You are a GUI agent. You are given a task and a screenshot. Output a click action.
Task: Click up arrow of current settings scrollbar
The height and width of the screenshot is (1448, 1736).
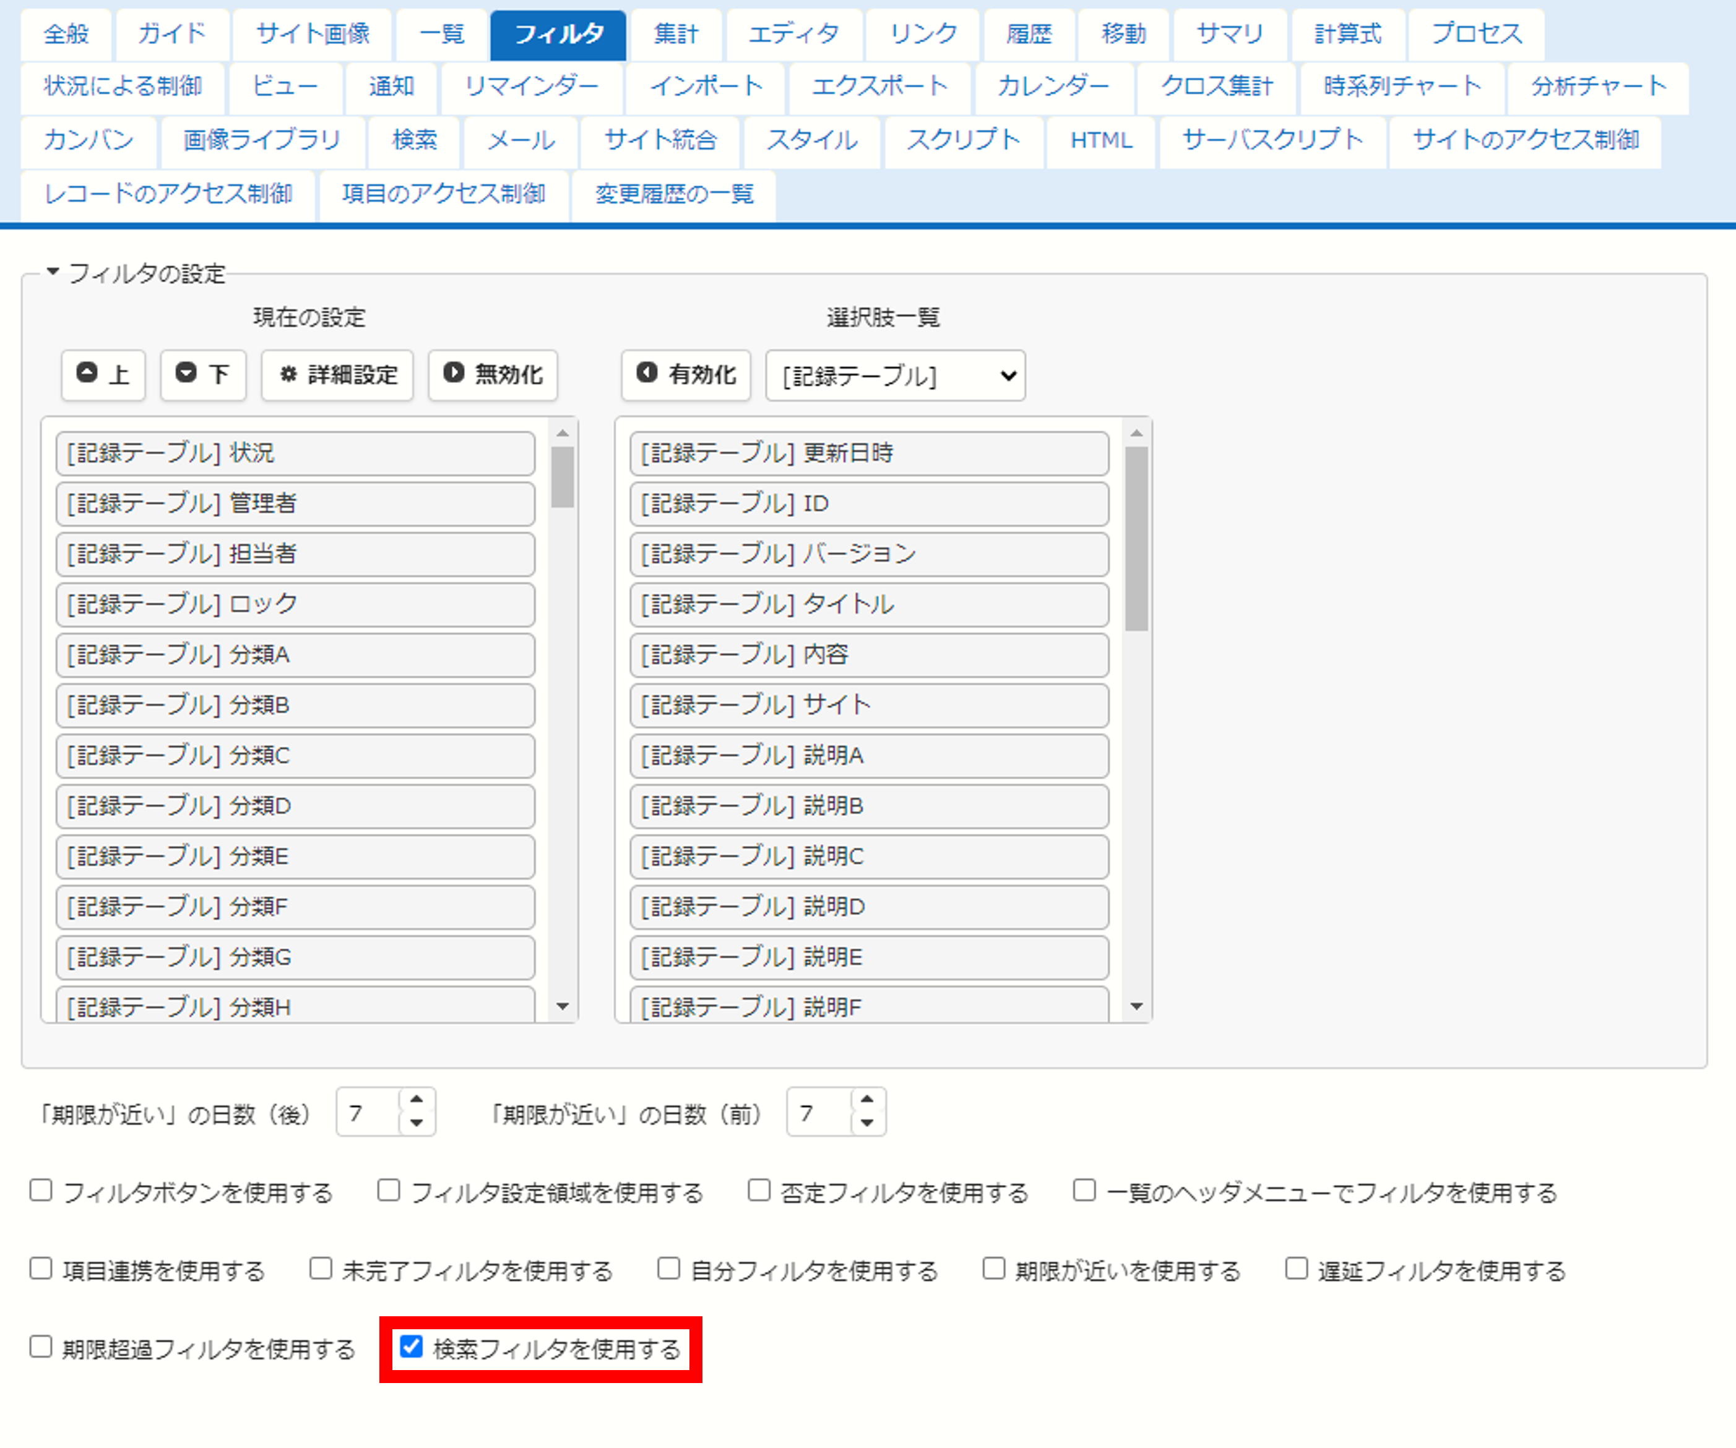563,433
